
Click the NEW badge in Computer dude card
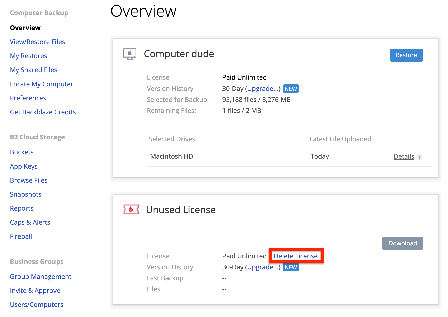(291, 89)
